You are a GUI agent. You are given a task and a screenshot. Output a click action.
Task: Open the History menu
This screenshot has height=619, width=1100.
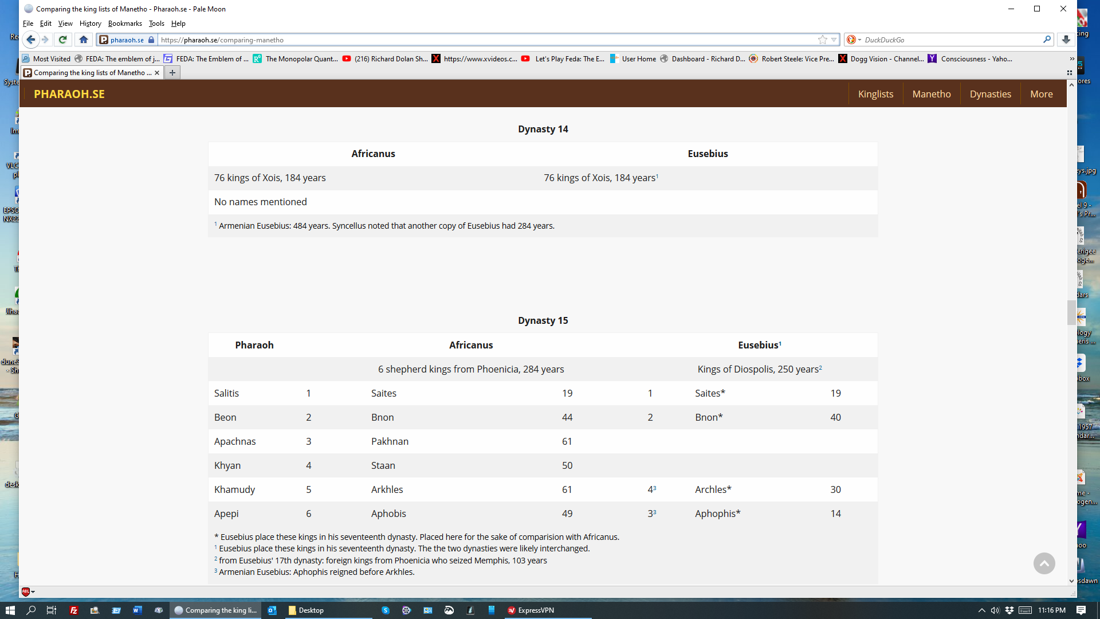coord(90,23)
